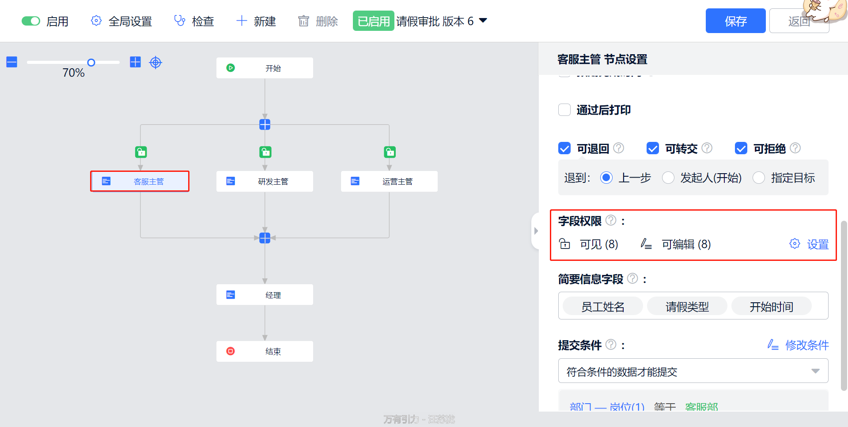848x427 pixels.
Task: Toggle the 启用 switch
Action: [x=31, y=21]
